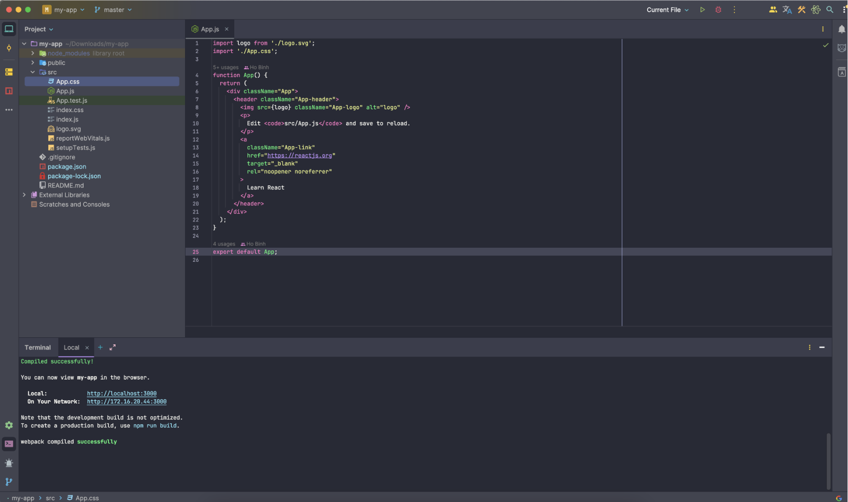Open the https://reactjs.org link in code
Viewport: 848px width, 502px height.
point(300,156)
